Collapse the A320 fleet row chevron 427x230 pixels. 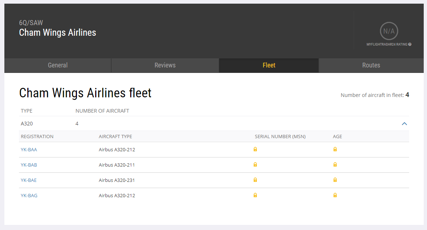pos(404,124)
